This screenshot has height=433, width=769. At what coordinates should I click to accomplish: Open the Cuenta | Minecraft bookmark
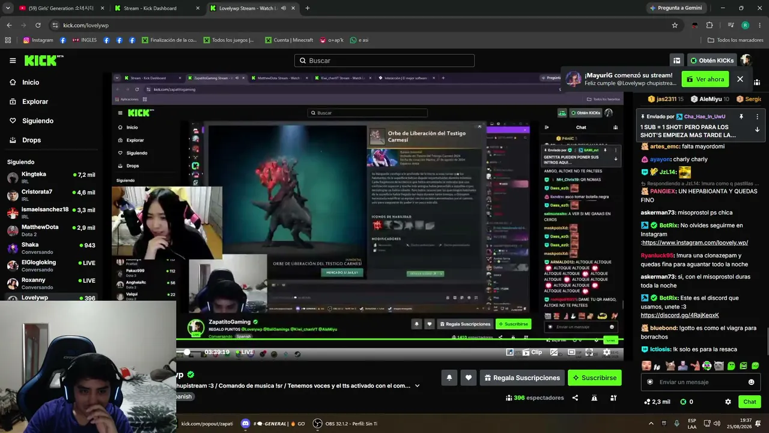(288, 40)
